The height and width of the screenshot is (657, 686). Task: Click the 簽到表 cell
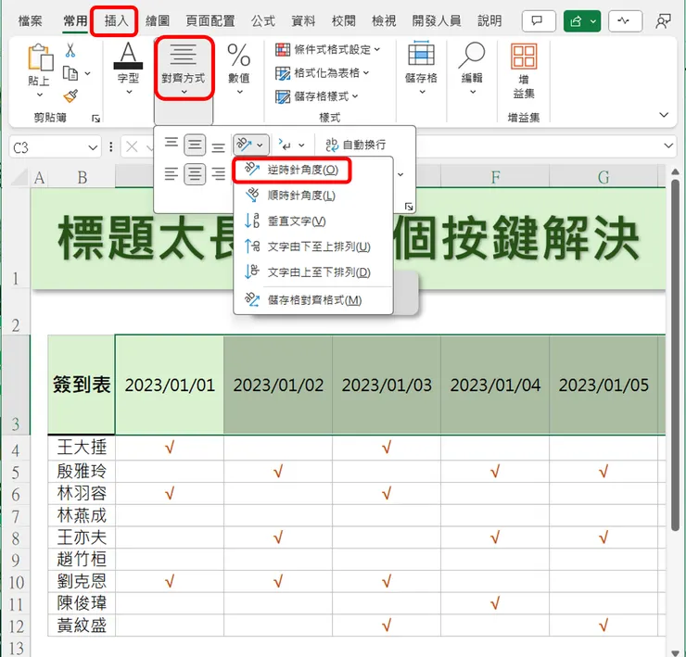(82, 385)
